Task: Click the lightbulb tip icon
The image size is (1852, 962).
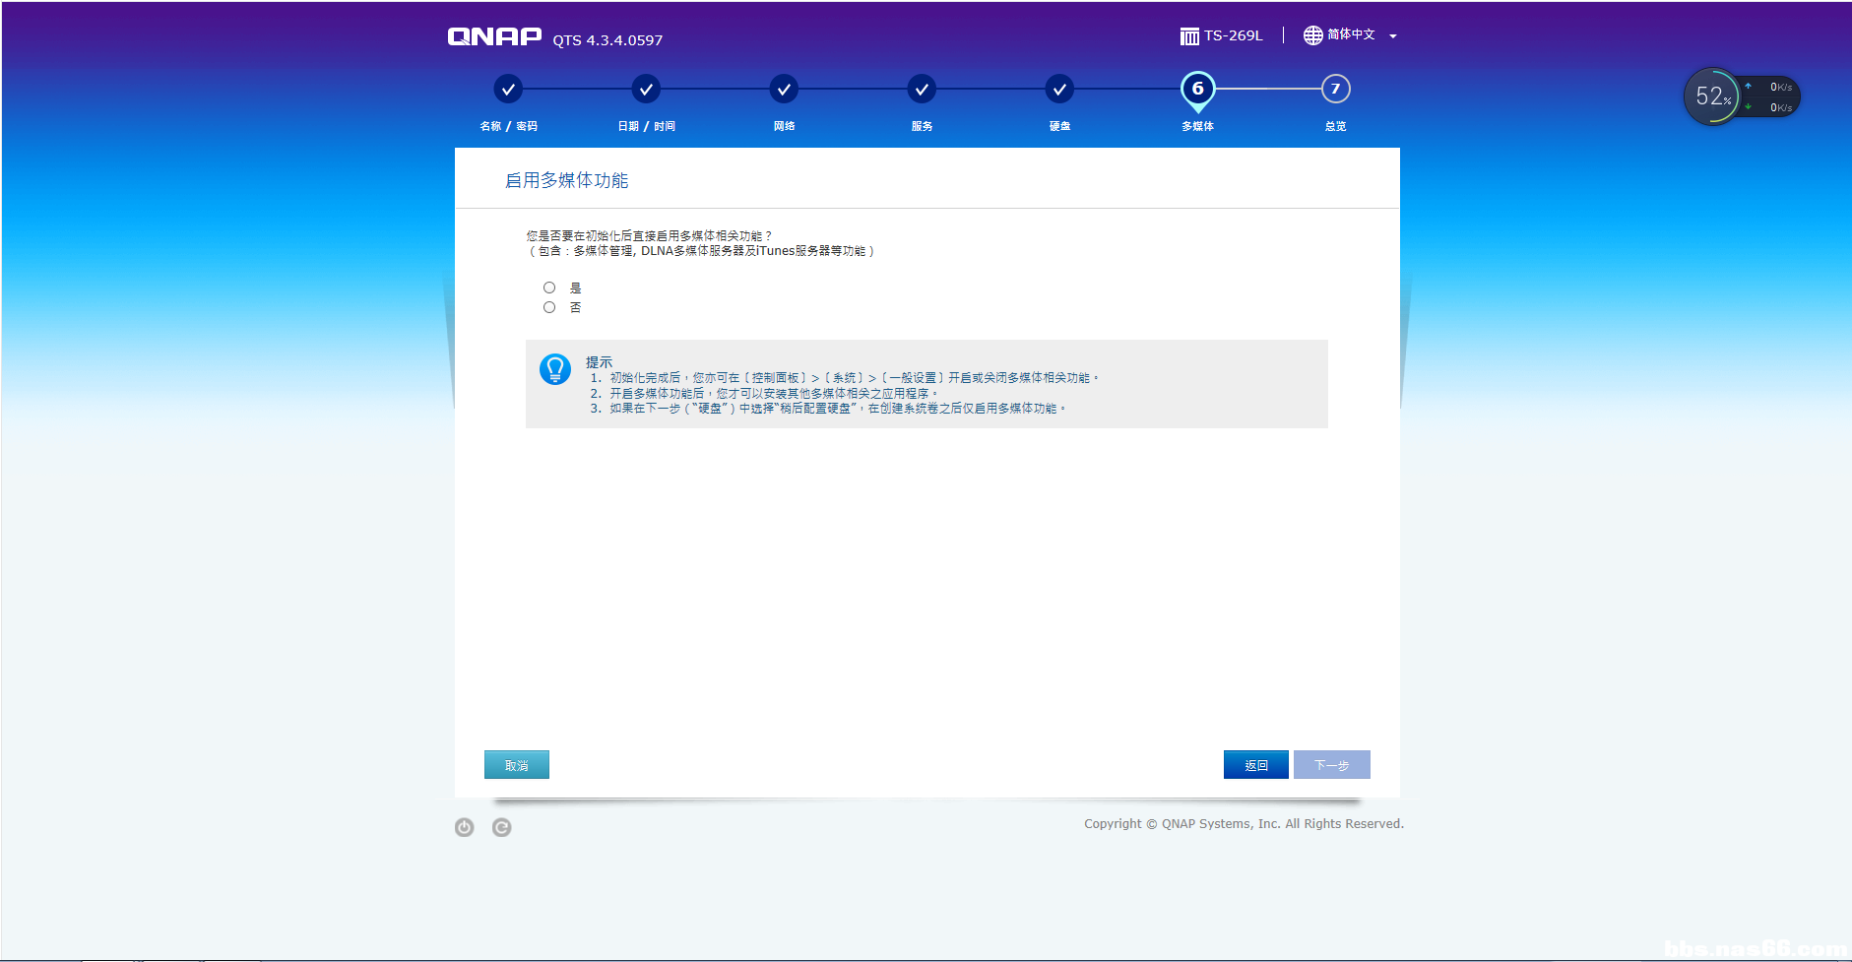Action: [554, 371]
